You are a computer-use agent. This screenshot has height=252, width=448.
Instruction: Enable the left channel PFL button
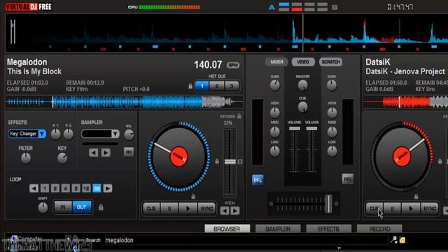pos(258,180)
